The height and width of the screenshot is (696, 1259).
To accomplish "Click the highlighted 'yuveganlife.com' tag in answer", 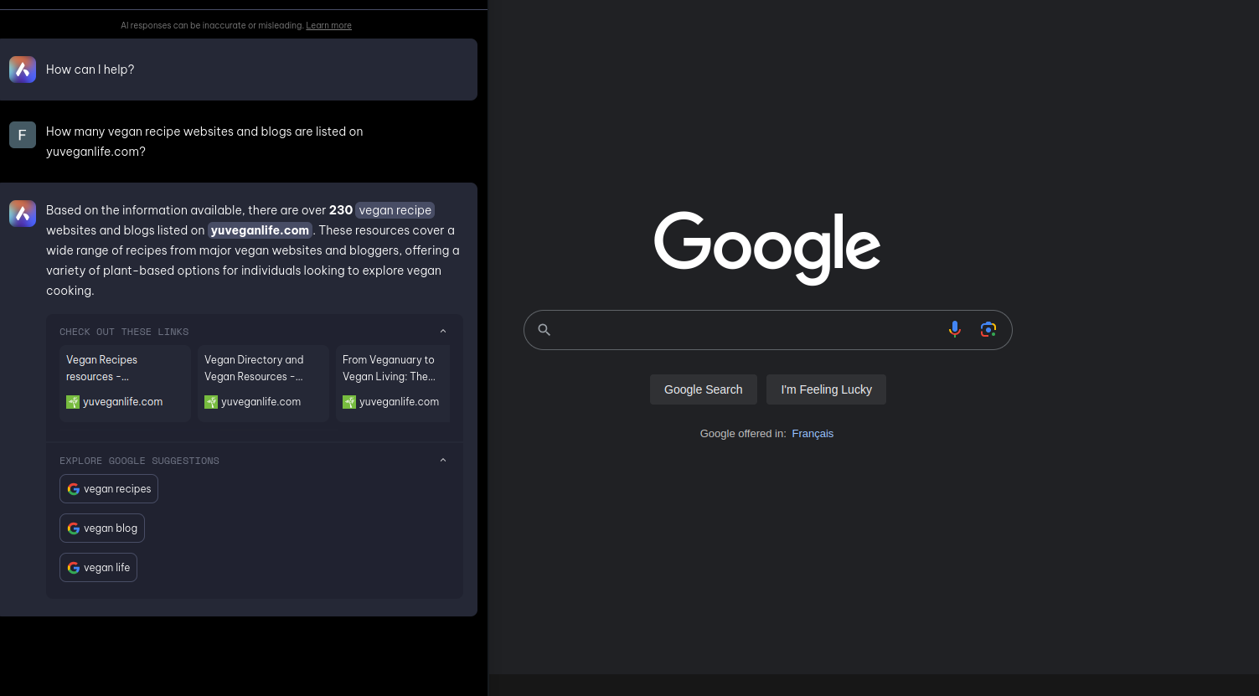I will coord(260,230).
